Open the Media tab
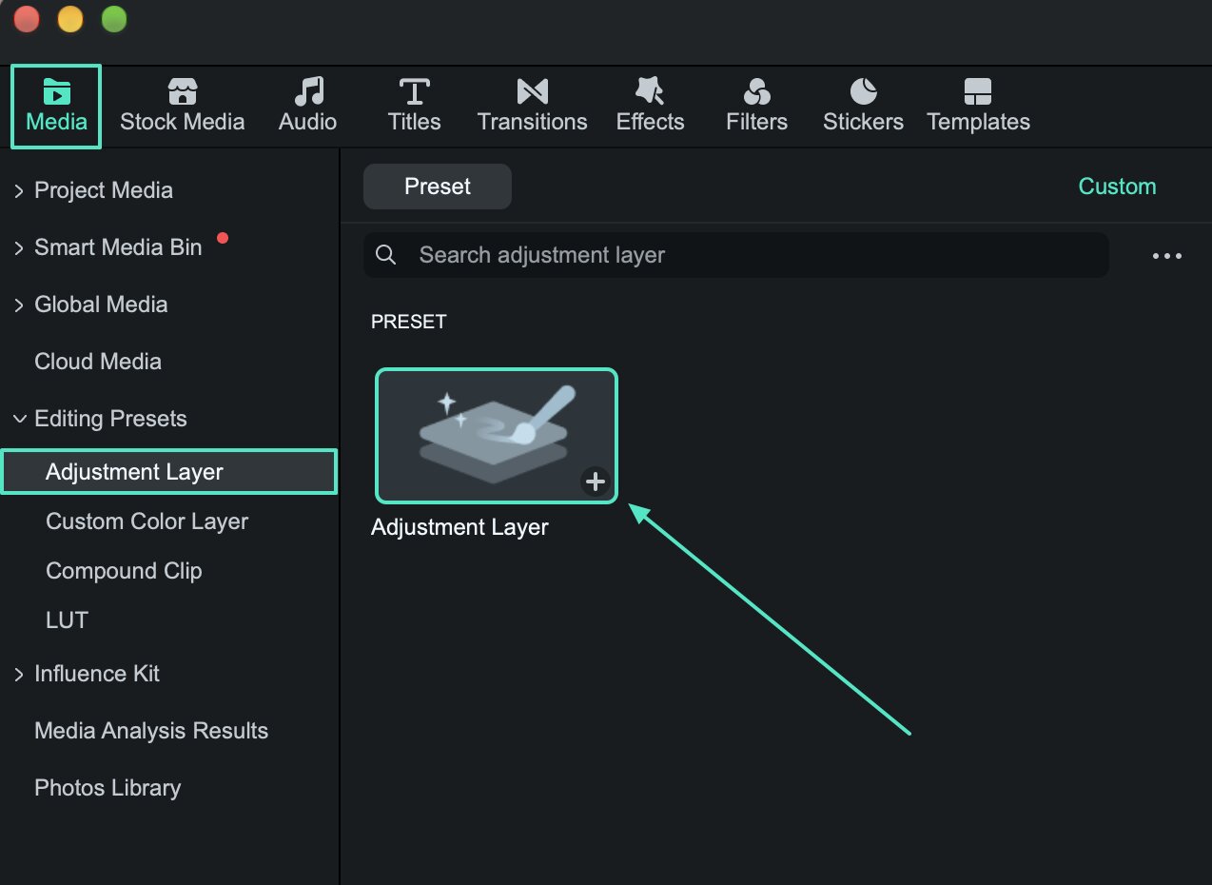Viewport: 1212px width, 885px height. tap(56, 107)
